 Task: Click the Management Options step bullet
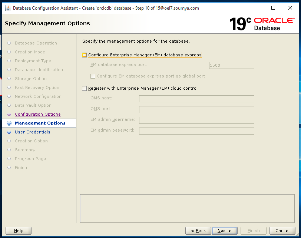tap(9, 123)
